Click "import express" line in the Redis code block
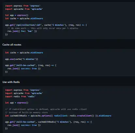Image resolution: width=135 pixels, height=133 pixels. (23, 90)
